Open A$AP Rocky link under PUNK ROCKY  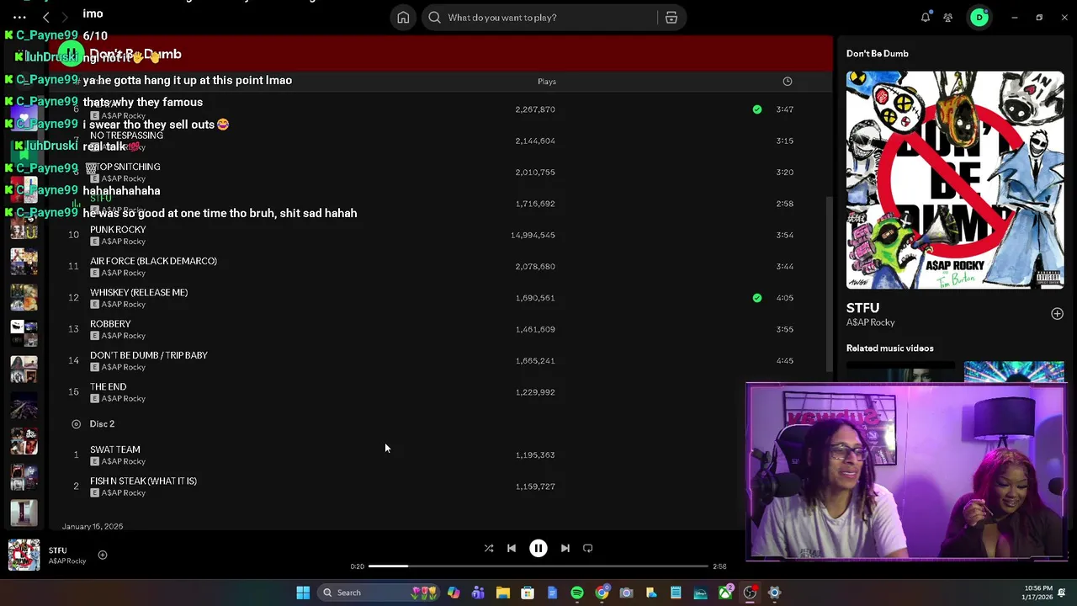(123, 242)
